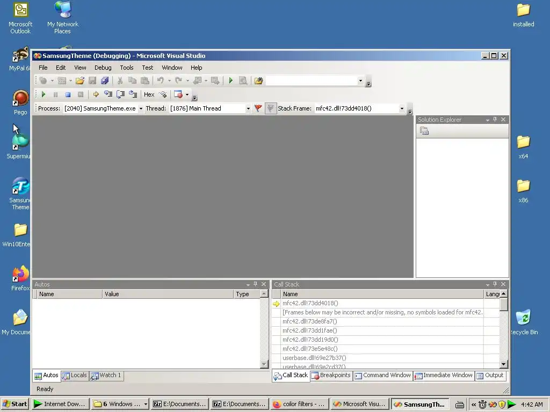Screen dimensions: 550x412
Task: Click Continue green arrow in Debug toolbar
Action: pyautogui.click(x=43, y=94)
